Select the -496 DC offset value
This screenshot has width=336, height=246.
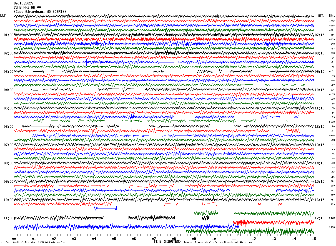click(332, 135)
